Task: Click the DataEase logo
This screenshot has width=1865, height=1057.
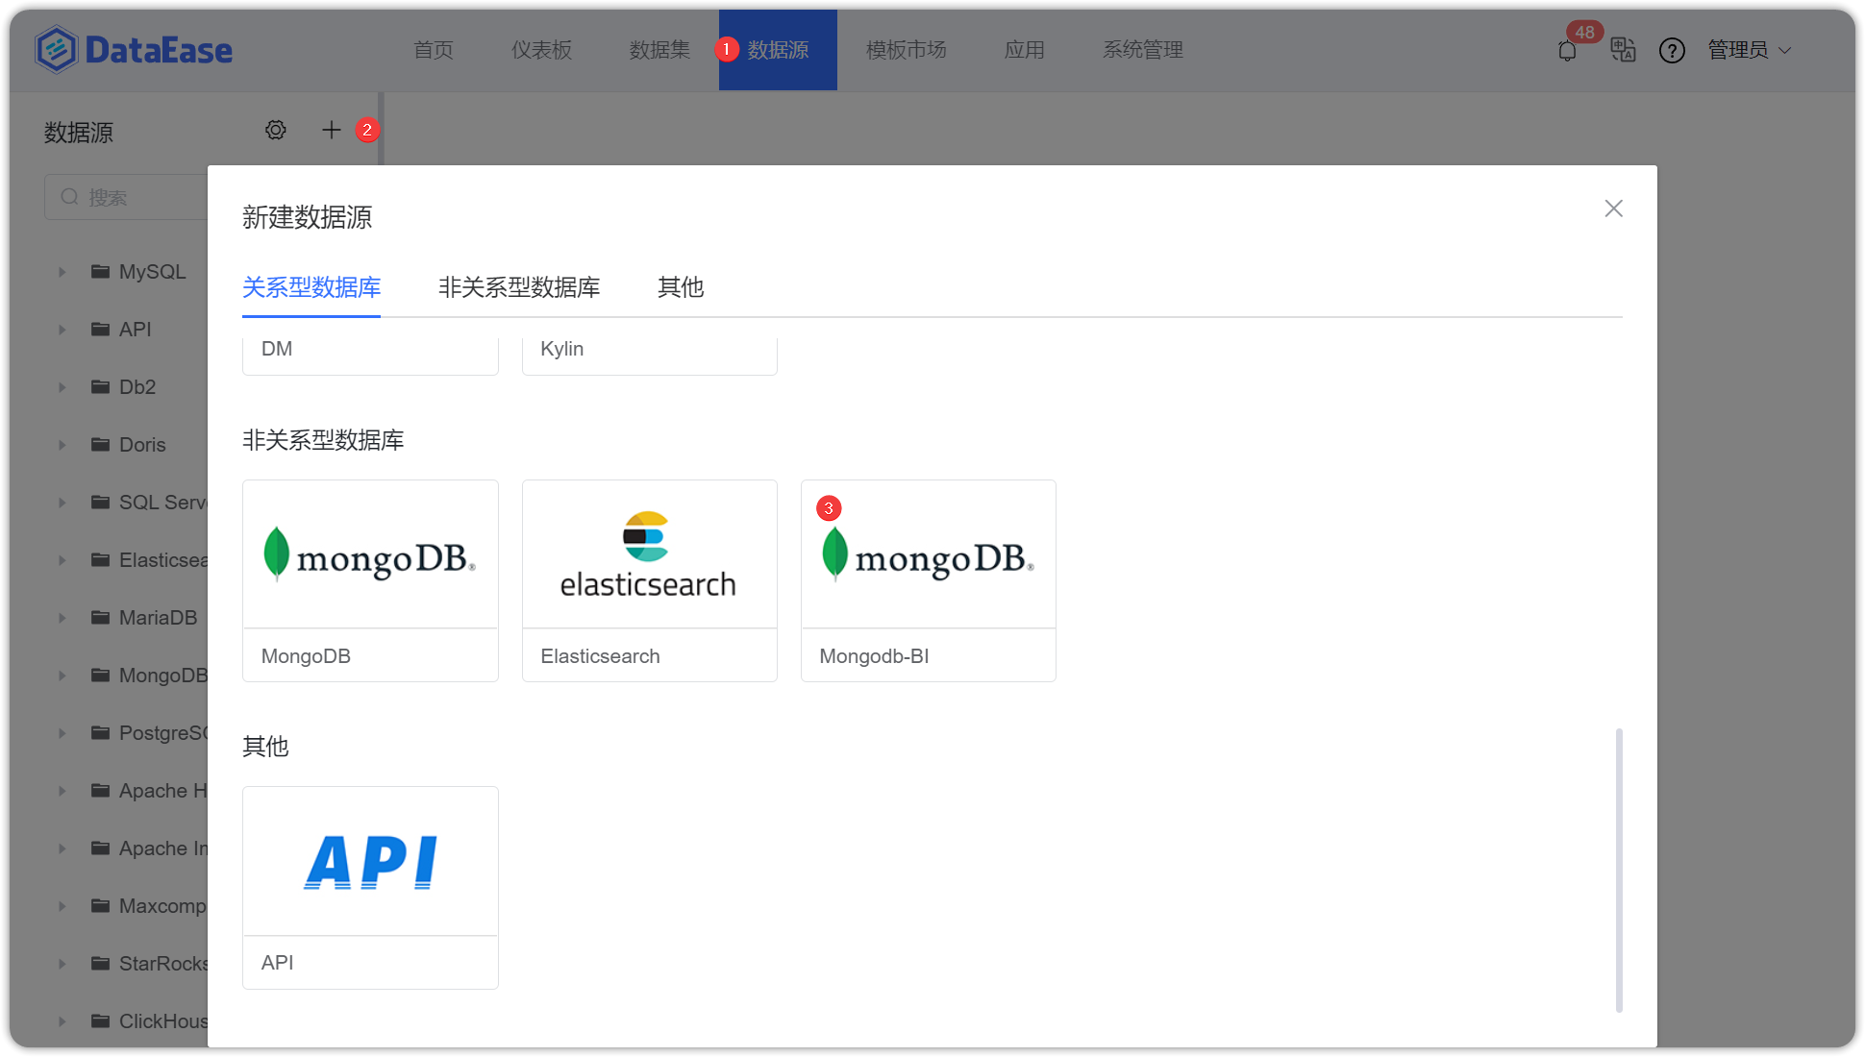Action: tap(134, 50)
